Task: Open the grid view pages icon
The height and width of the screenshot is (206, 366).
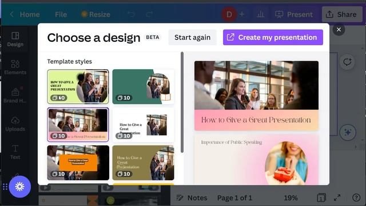Action: tap(321, 198)
